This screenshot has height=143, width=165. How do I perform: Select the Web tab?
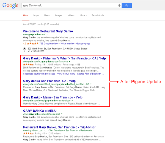point(26,15)
